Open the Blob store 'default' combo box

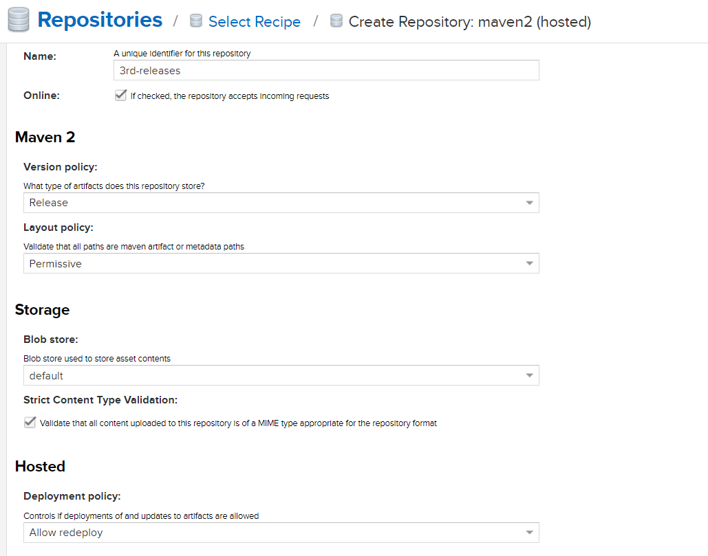coord(275,376)
